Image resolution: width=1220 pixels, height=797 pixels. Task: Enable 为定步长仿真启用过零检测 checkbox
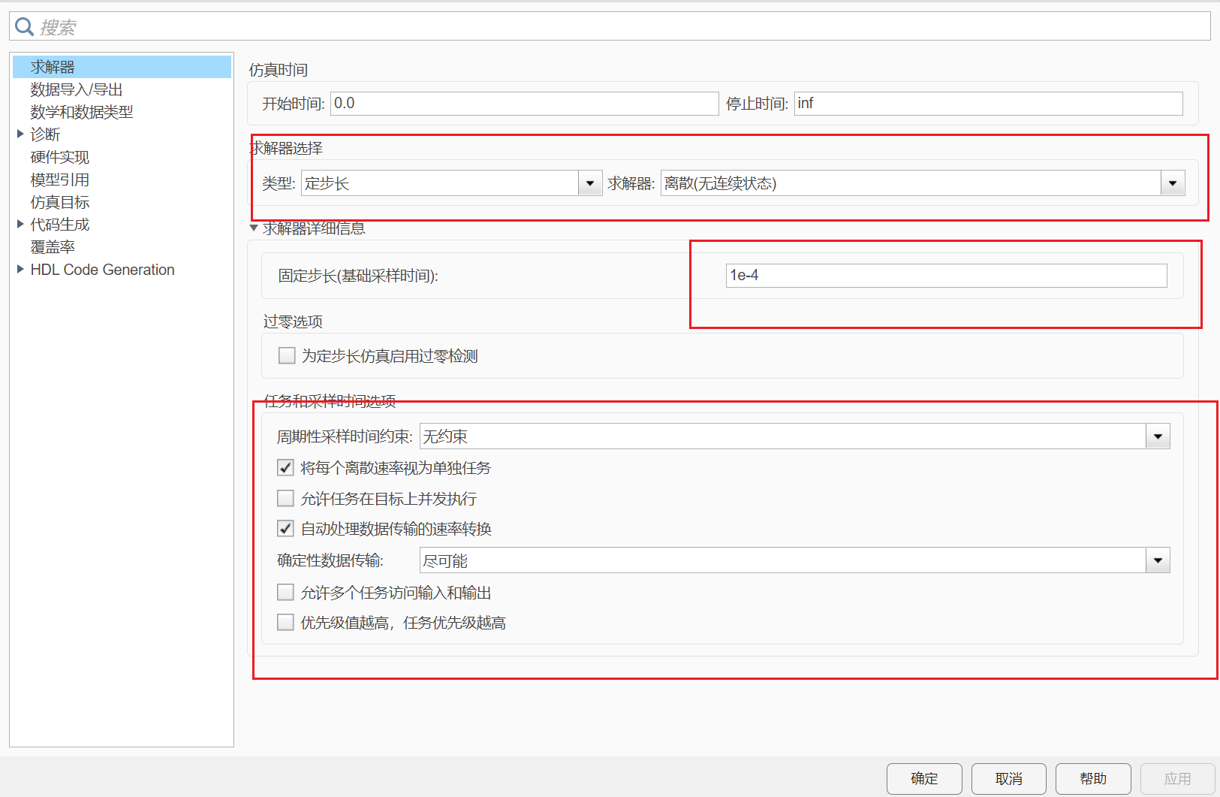[287, 355]
